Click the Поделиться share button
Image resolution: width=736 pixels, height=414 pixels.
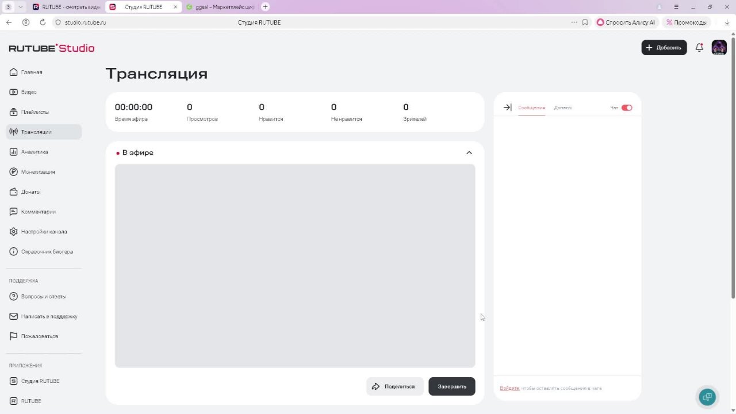pyautogui.click(x=395, y=386)
